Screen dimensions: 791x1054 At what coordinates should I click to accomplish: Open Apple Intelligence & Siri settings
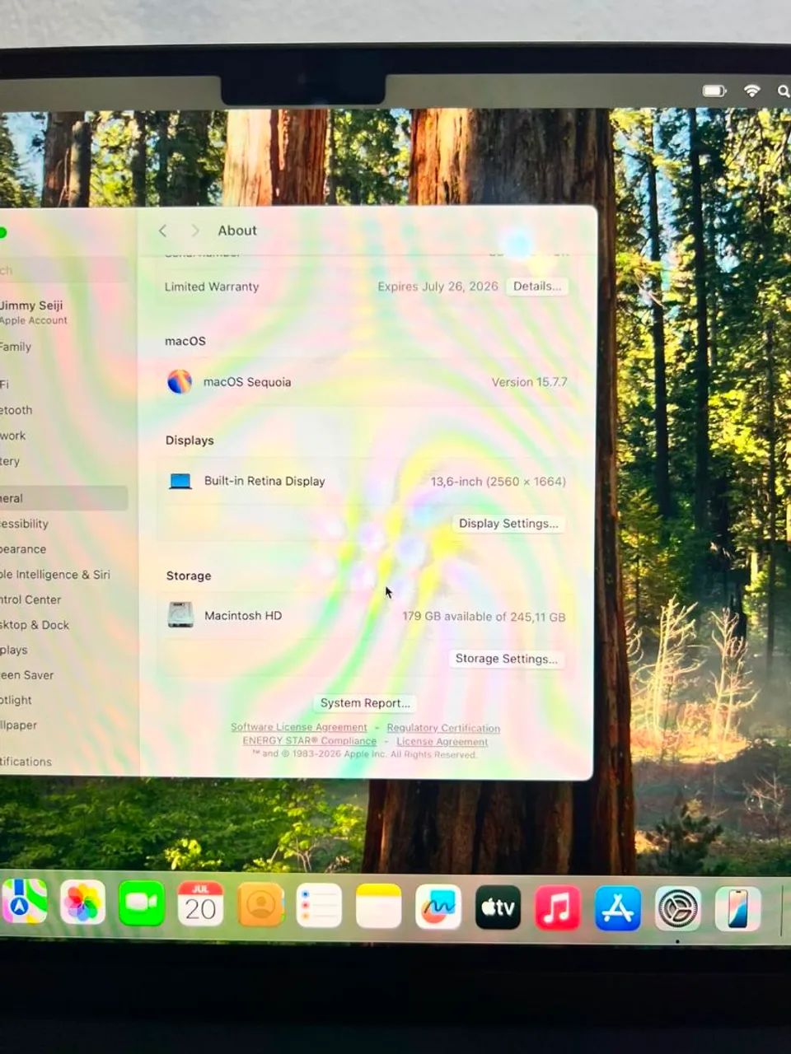click(x=55, y=575)
